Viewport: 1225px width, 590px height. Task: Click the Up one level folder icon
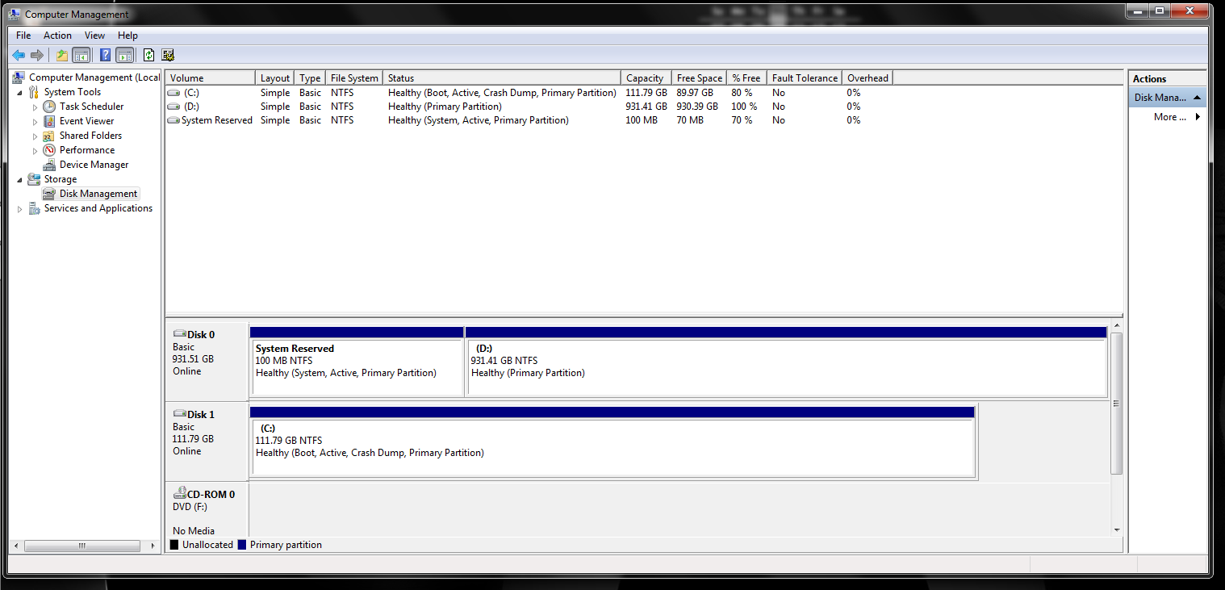pyautogui.click(x=62, y=55)
